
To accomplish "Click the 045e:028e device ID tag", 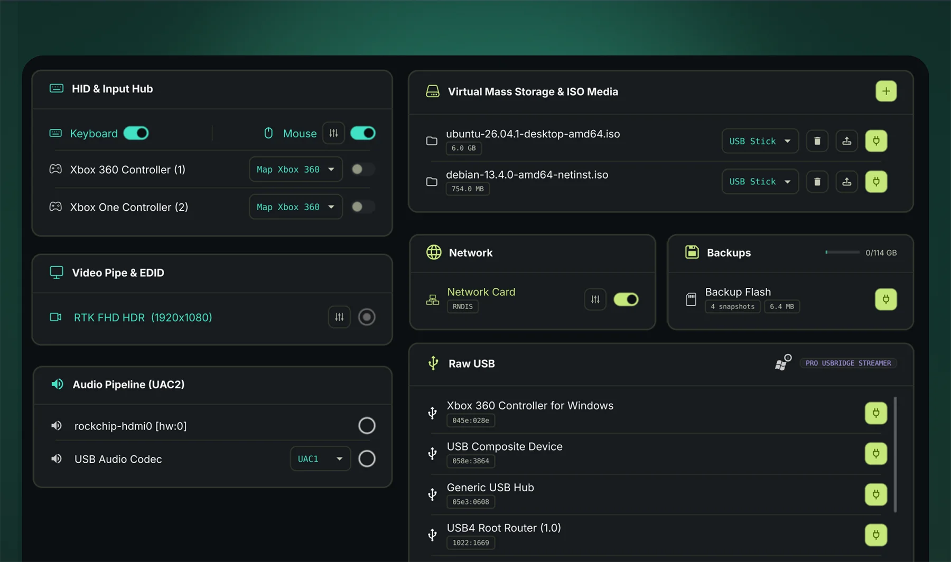I will point(471,420).
